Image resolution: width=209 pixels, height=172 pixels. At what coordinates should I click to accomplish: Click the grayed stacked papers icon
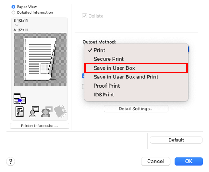point(60,112)
